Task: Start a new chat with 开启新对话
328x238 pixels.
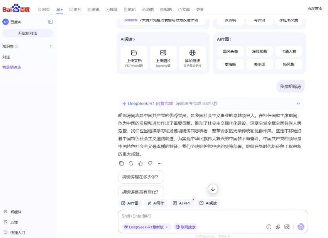Action: [x=28, y=33]
